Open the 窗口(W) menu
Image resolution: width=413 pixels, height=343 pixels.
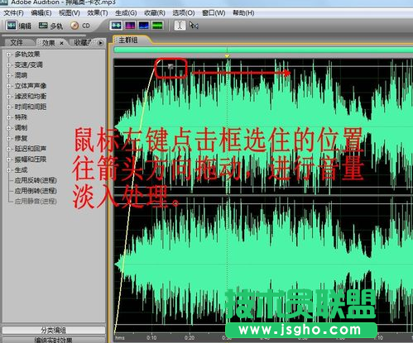pos(214,13)
